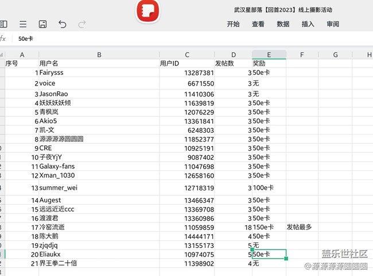
Task: Select the cell containing Akio5
Action: click(99, 121)
